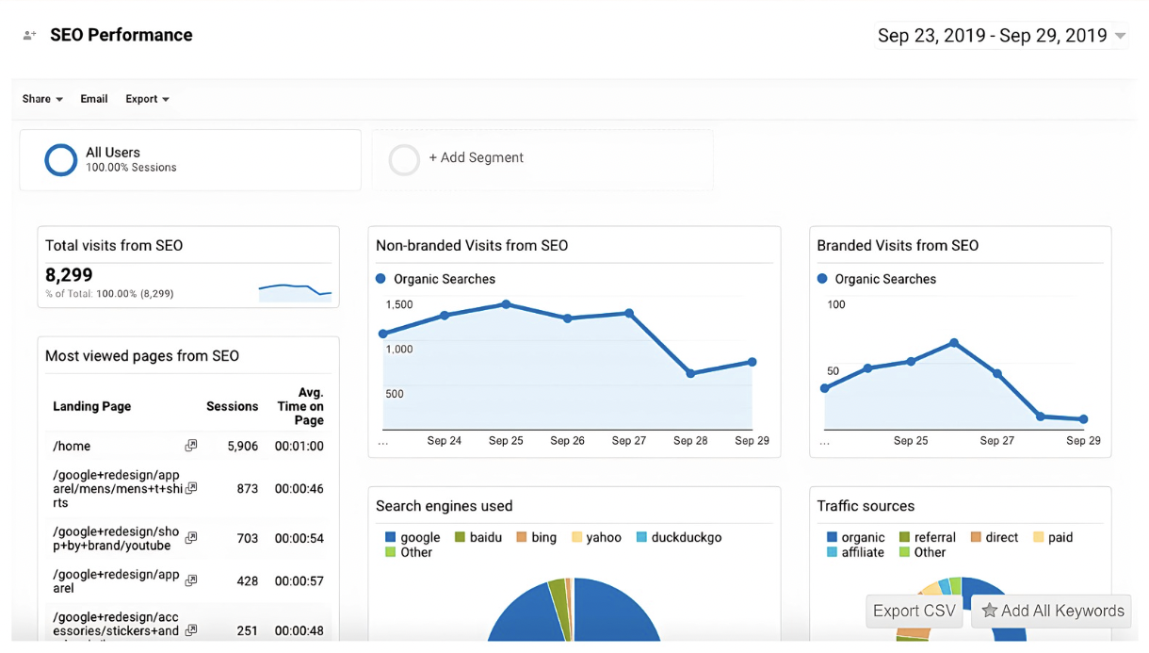Select the paid traffic source swatch
Screen dimensions: 1149x653
[1038, 537]
